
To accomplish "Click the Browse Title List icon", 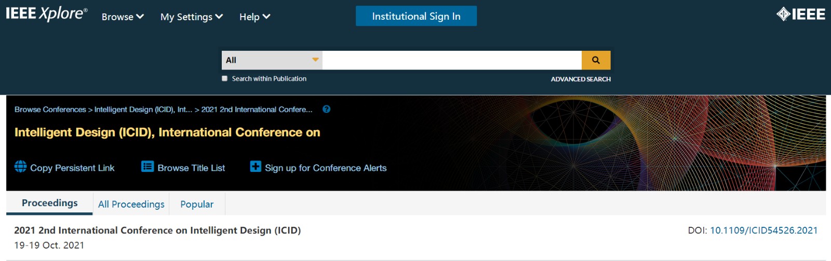I will click(148, 167).
